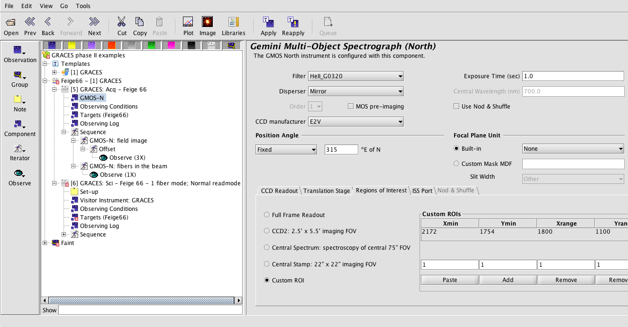Click the Add button for custom ROI
This screenshot has width=628, height=327.
508,280
